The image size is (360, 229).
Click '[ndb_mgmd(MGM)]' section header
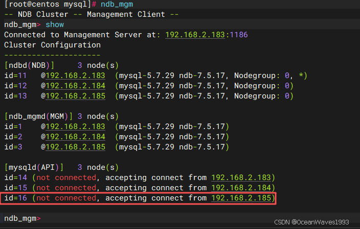38,116
